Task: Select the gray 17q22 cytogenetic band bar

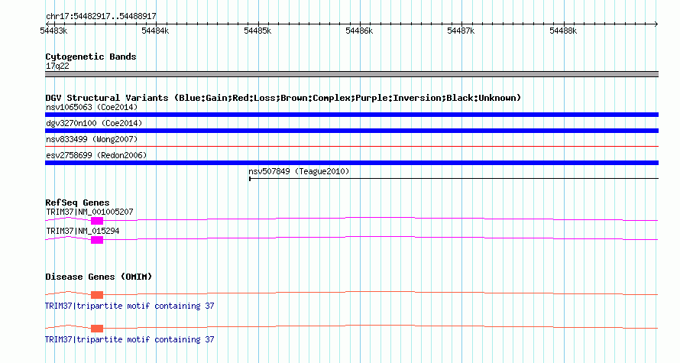Action: [x=351, y=74]
